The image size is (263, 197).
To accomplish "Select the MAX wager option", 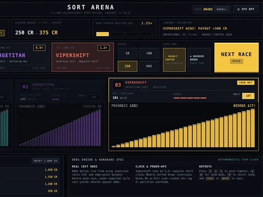I will pyautogui.click(x=149, y=66).
